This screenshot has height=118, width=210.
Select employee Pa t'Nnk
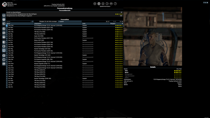coord(11,55)
